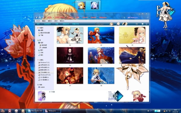Open thumbnail 01 of Saber Lily
Image resolution: width=181 pixels, height=113 pixels.
tap(70, 35)
